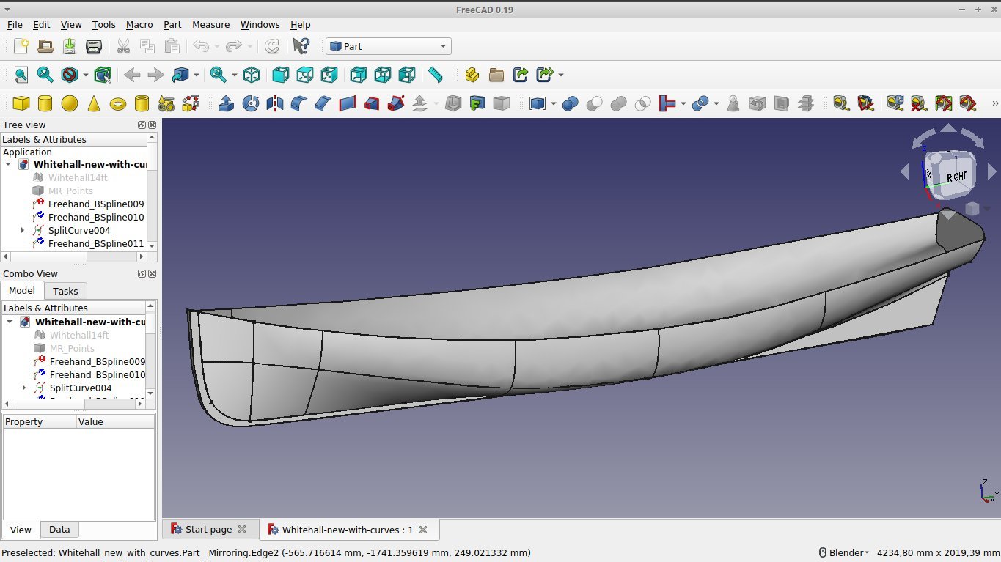The image size is (1001, 562).
Task: Create a new Part container
Action: [472, 75]
